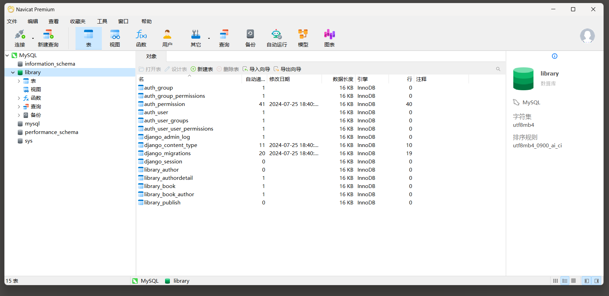The width and height of the screenshot is (609, 296).
Task: Sort by Modified Date (修改日期) column
Action: 294,79
